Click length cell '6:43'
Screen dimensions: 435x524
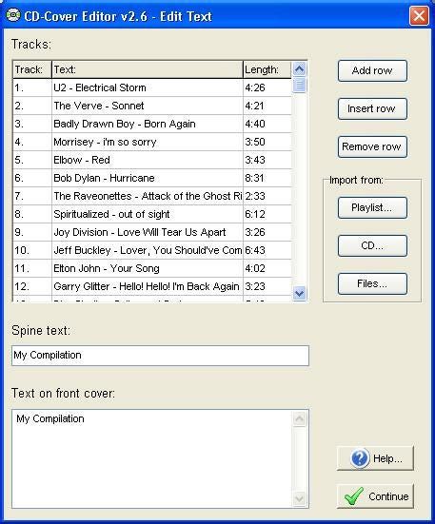click(x=267, y=250)
